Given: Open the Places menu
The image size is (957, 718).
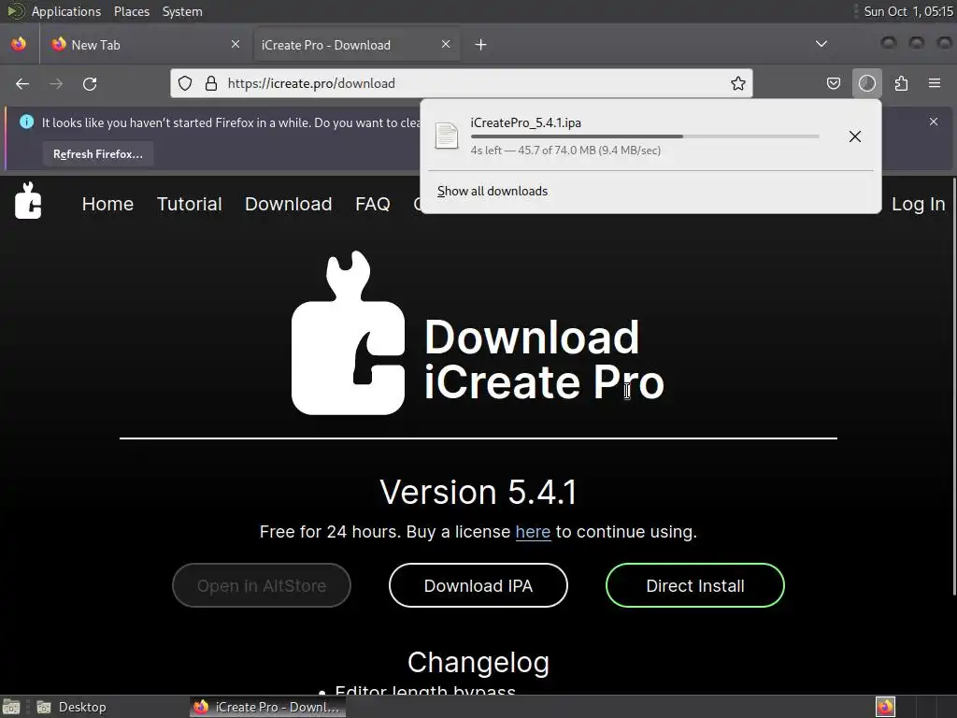Looking at the screenshot, I should pos(131,11).
